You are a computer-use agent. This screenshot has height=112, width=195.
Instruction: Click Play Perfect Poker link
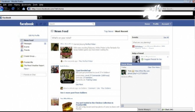coord(86,61)
